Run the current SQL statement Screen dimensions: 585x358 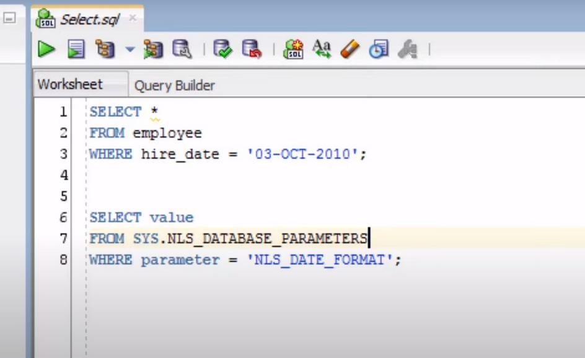45,50
